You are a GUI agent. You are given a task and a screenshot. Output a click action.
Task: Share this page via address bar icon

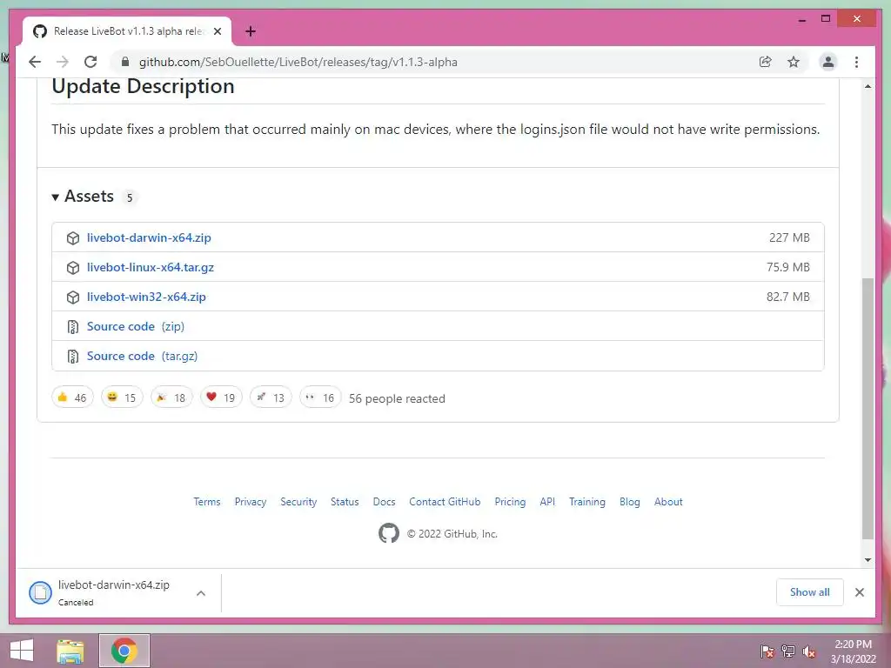click(x=766, y=62)
